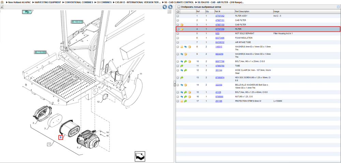The image size is (341, 163).
Task: Click the green arrow on HEX SOC SCREW row
Action: pos(182,77)
